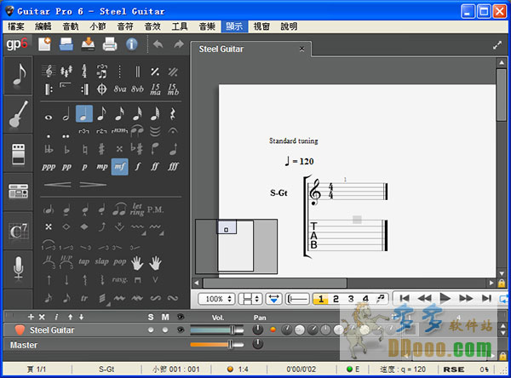Select the eighth note duration

(x=101, y=114)
